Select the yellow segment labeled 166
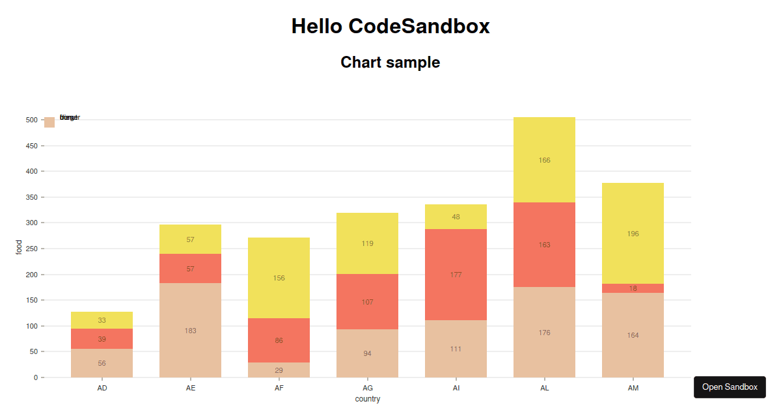 544,159
